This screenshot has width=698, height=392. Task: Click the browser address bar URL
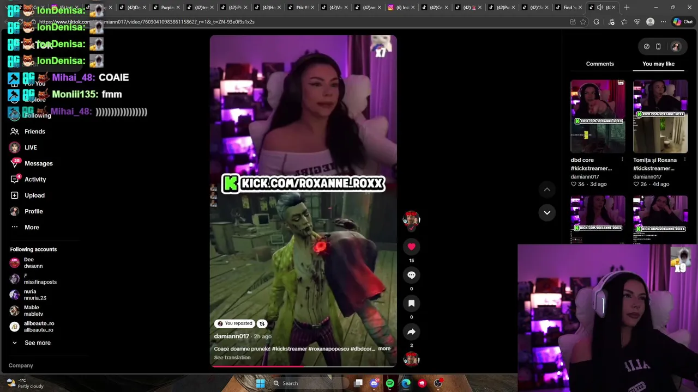147,22
